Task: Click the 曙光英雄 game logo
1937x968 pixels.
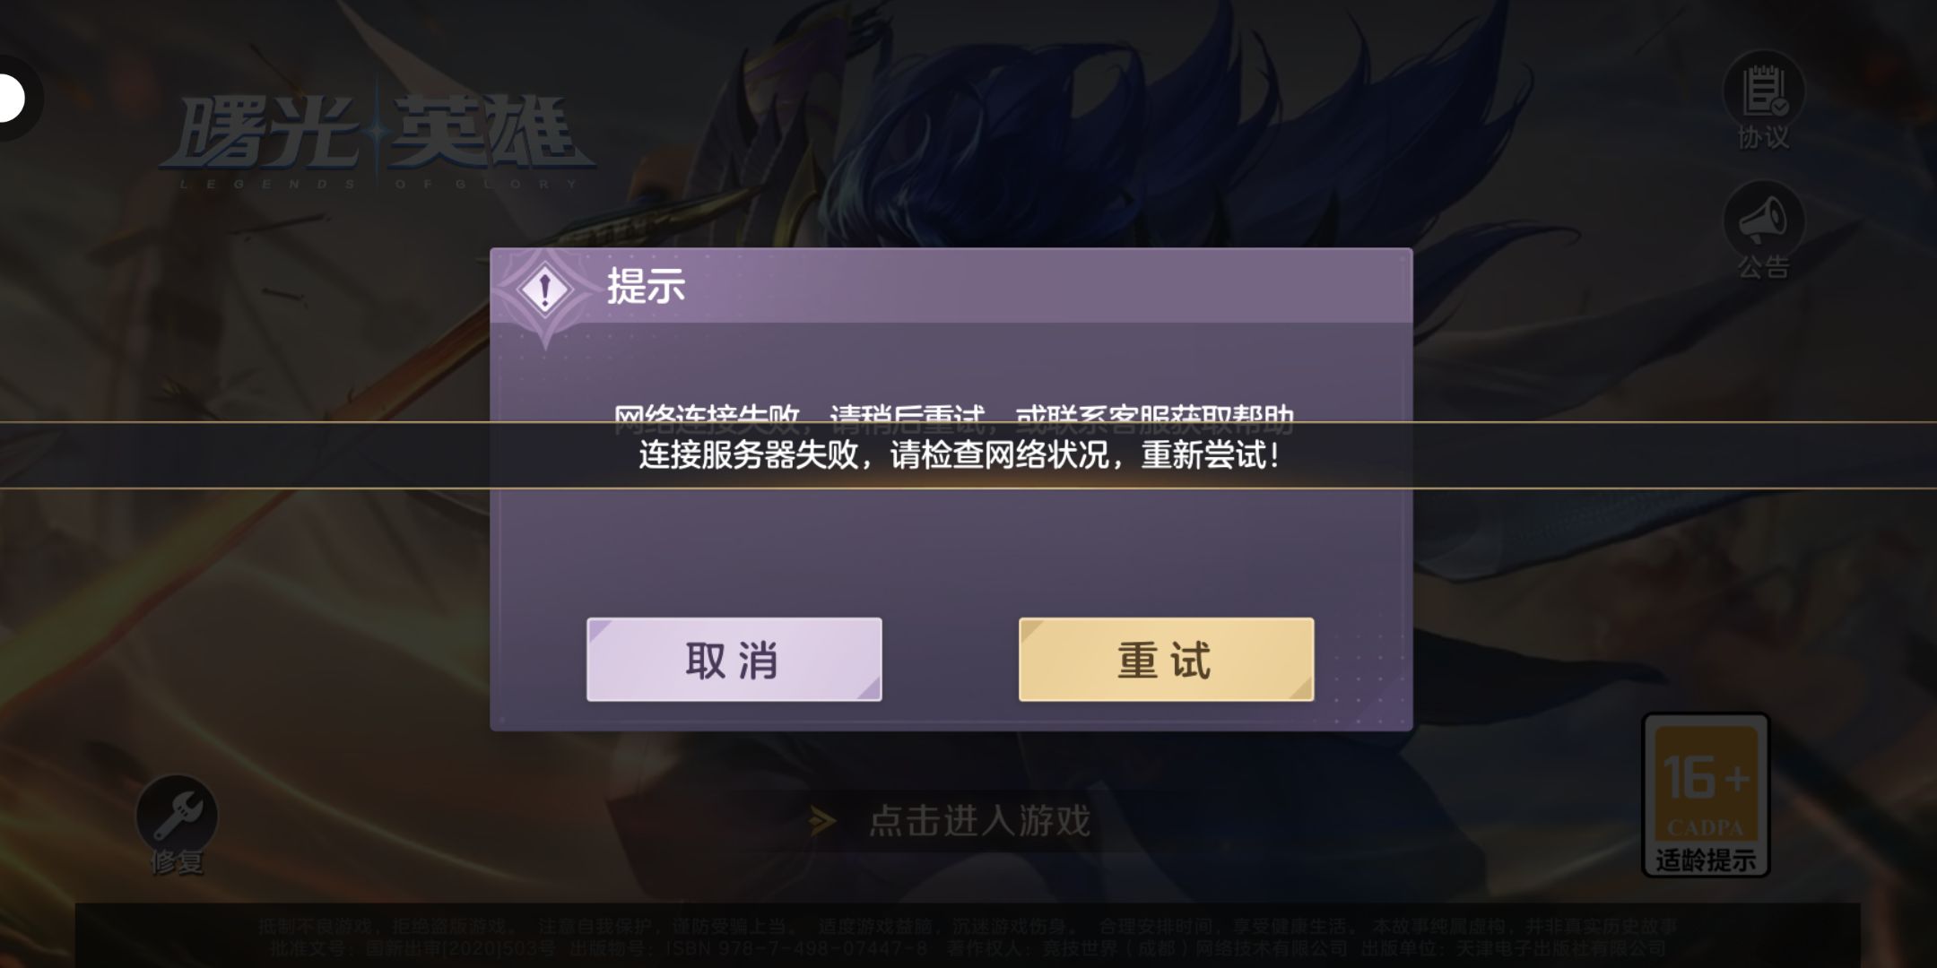Action: 378,139
